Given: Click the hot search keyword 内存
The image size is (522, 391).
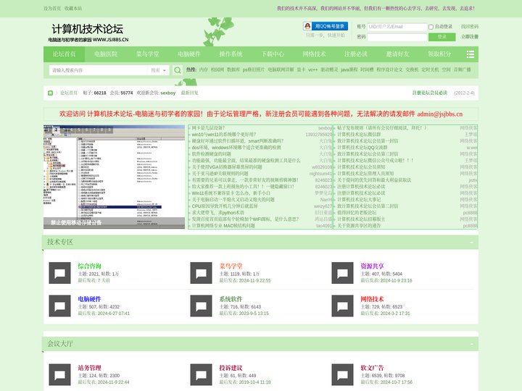Looking at the screenshot, I should [x=204, y=70].
